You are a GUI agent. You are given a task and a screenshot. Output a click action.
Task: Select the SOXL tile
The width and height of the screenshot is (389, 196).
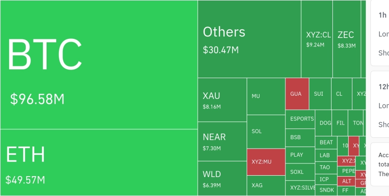[300, 172]
